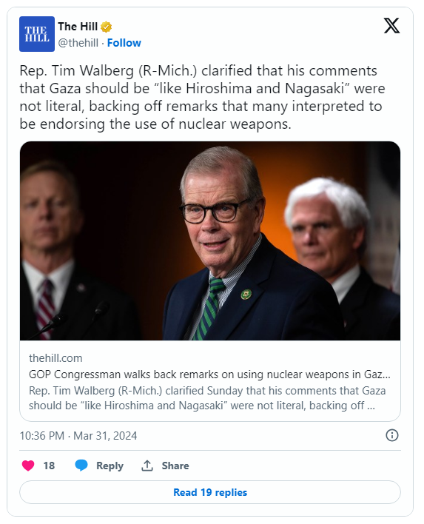Click the Share text label

[175, 466]
